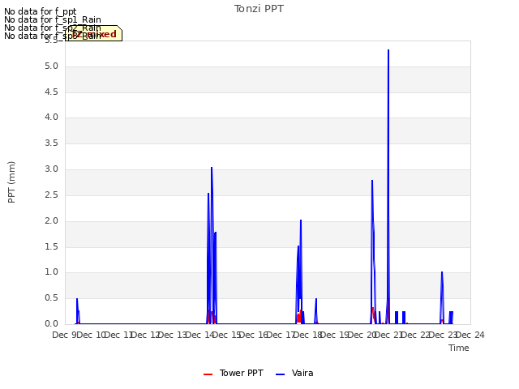Click the chart title Tonzi PPT

click(x=259, y=9)
